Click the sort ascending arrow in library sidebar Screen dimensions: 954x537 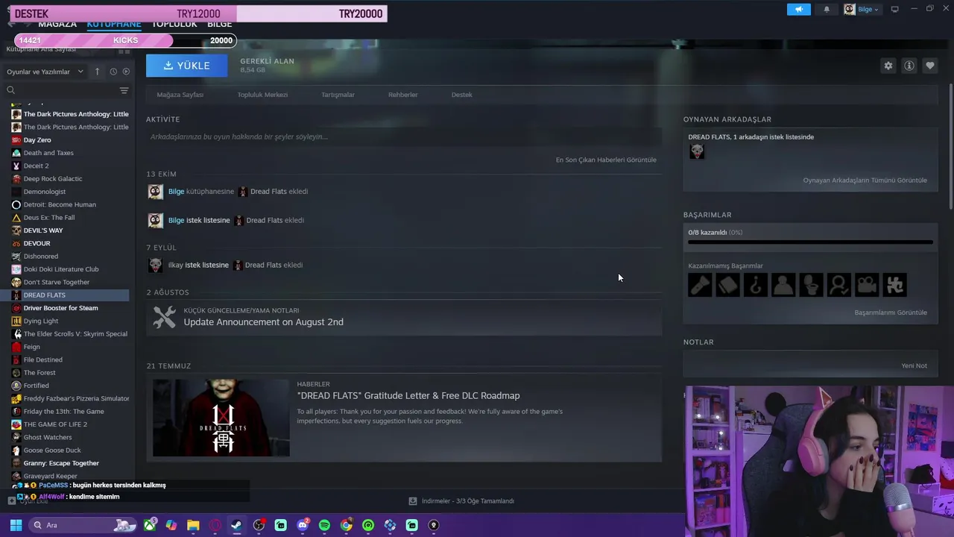tap(97, 72)
